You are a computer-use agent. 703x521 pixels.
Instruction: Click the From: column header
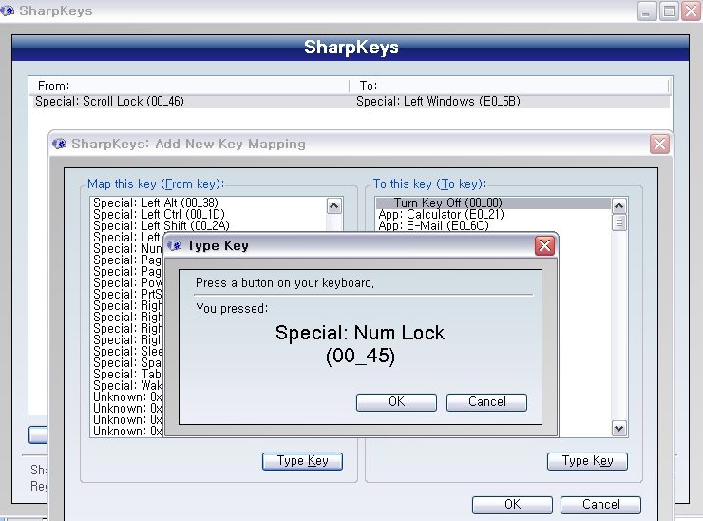(189, 86)
